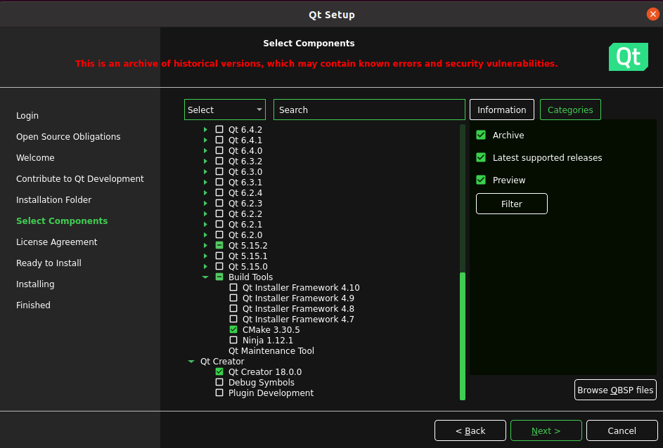The height and width of the screenshot is (448, 663).
Task: Click the component list scrollbar thumb
Action: (x=463, y=336)
